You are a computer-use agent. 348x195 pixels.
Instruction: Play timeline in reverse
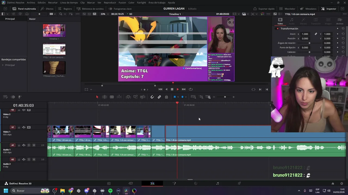166,89
